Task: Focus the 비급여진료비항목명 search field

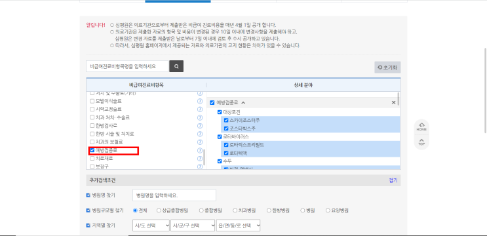Action: pyautogui.click(x=127, y=66)
